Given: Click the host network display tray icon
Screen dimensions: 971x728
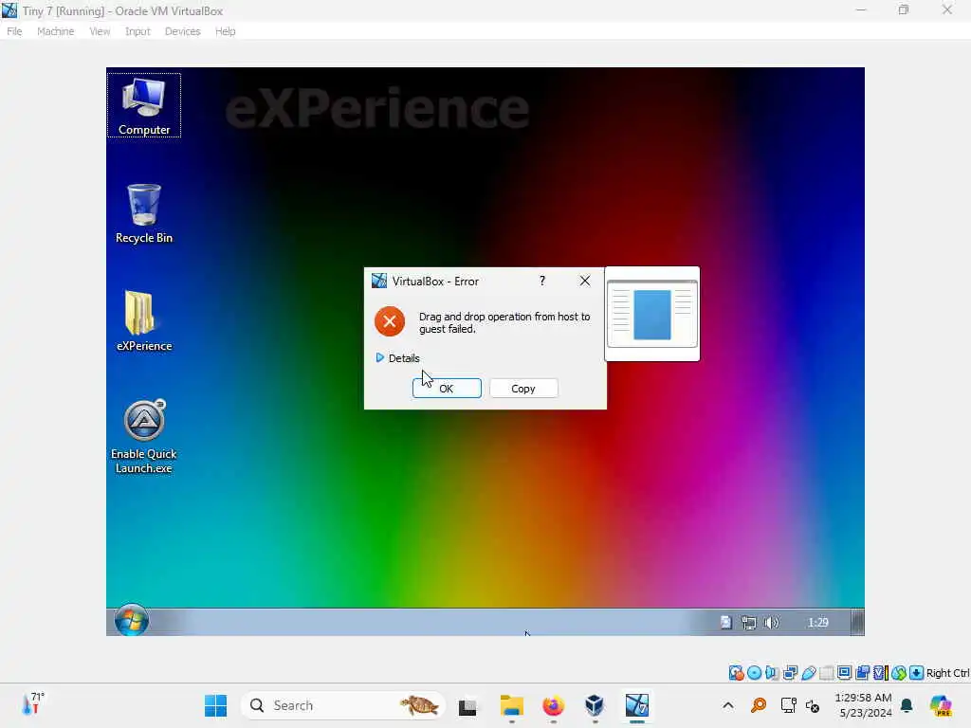Looking at the screenshot, I should pos(788,705).
